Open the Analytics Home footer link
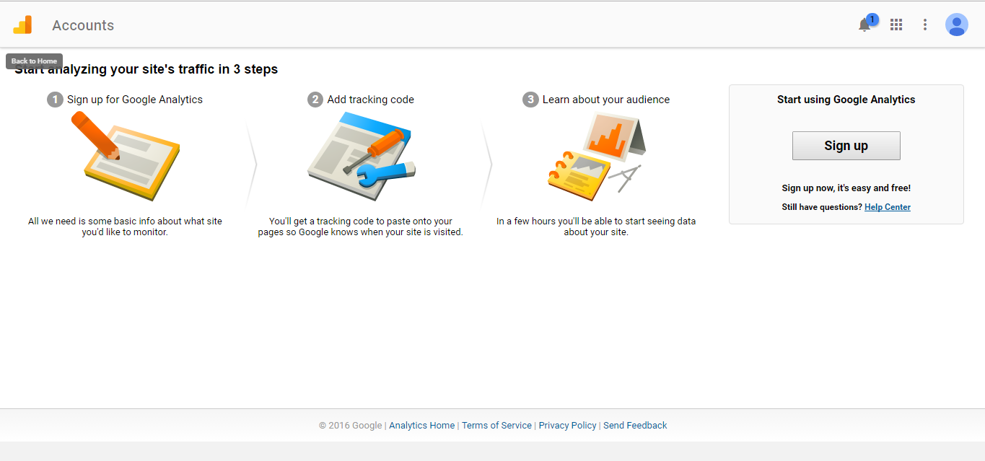 pos(422,426)
